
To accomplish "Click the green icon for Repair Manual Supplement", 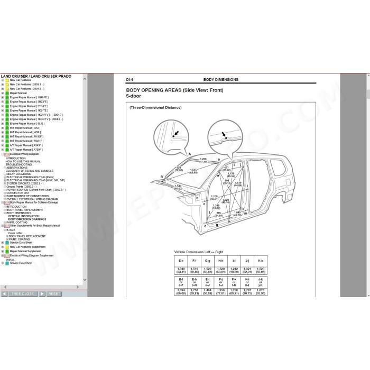I will click(7, 252).
